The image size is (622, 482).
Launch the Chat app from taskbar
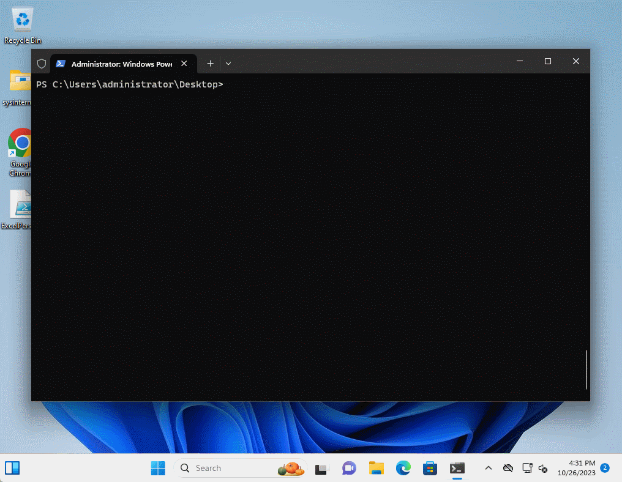click(349, 469)
